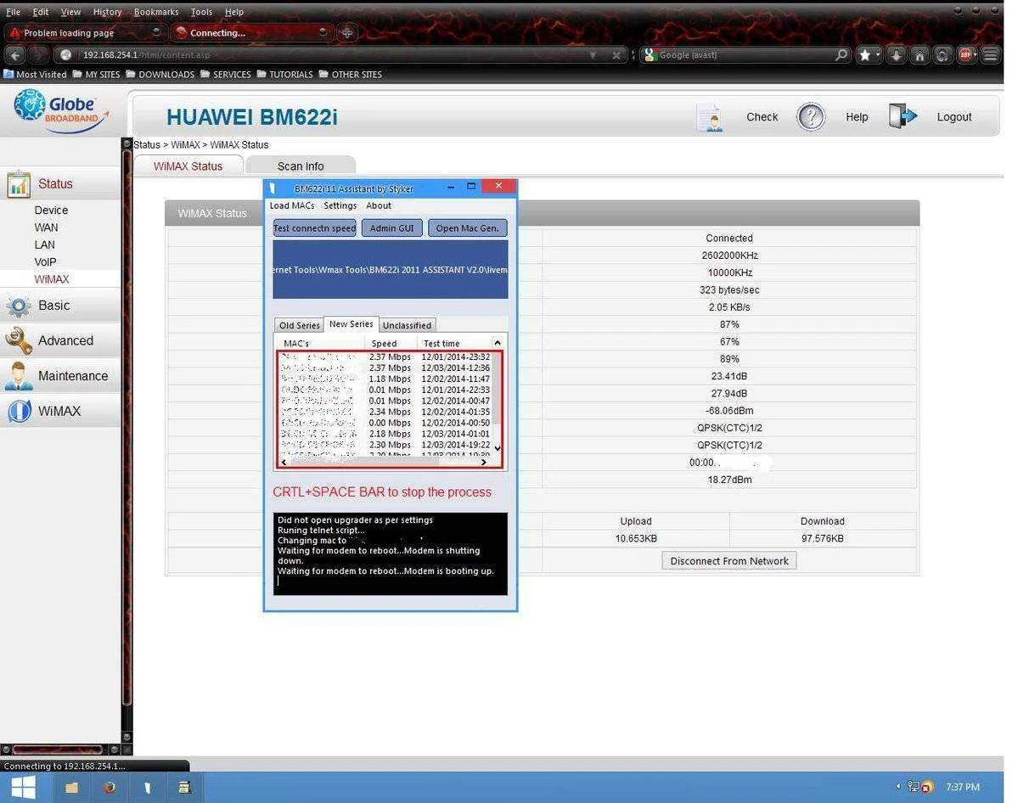Screen dimensions: 1018x803
Task: Open File Explorer from taskbar
Action: click(x=71, y=788)
